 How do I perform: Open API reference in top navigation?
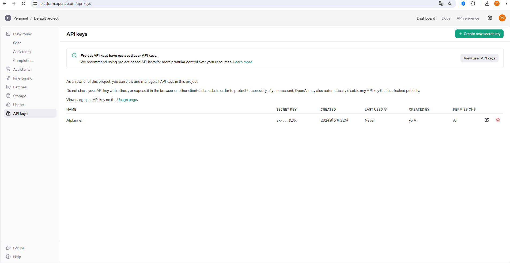click(x=468, y=18)
